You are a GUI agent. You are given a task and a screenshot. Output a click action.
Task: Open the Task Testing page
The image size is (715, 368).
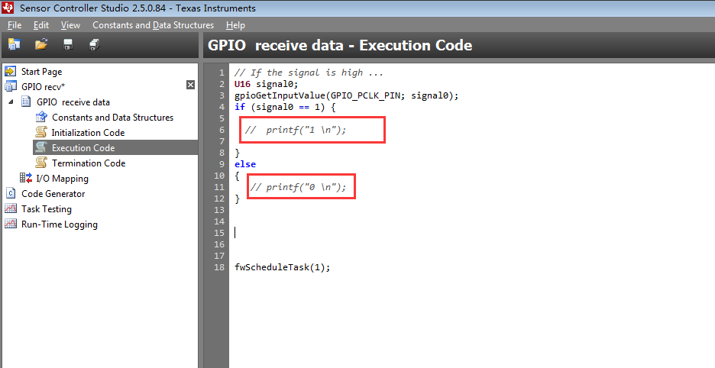pos(47,209)
